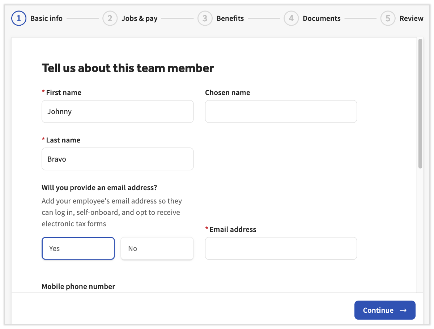Select Yes for providing an email address
Screen dimensions: 434x329
coord(78,248)
